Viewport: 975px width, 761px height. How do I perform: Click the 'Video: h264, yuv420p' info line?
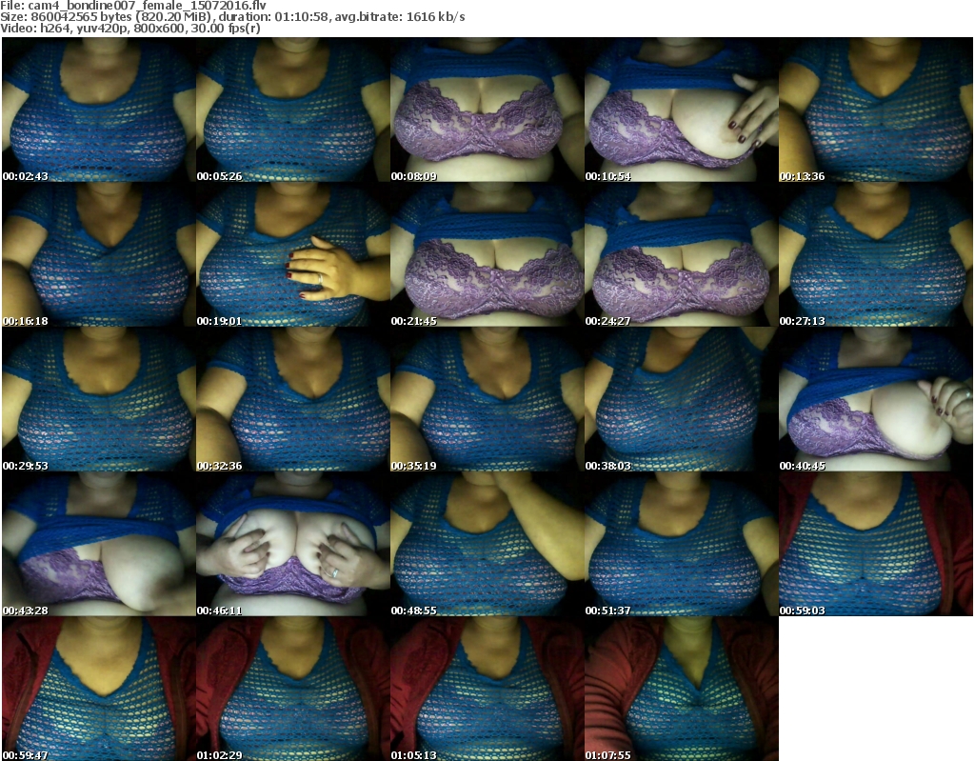point(129,28)
